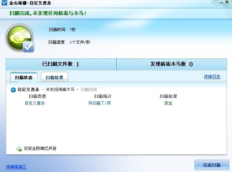
Task: Click the green radar scan complete icon
Action: point(19,38)
